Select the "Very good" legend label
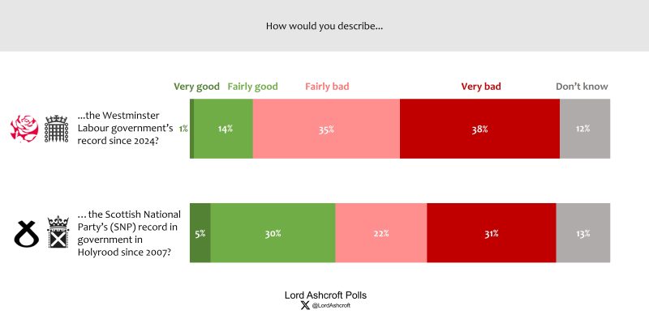Viewport: 649px width, 327px height. pos(197,87)
